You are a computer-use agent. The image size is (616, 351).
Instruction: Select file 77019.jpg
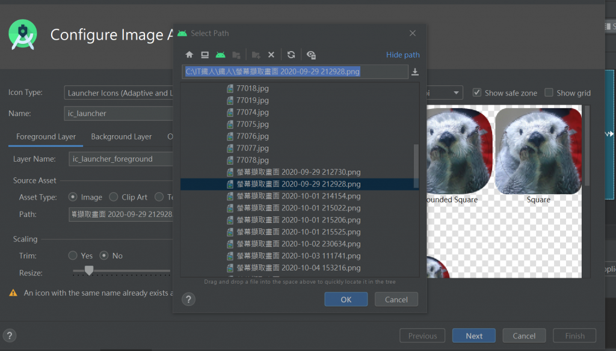(253, 100)
